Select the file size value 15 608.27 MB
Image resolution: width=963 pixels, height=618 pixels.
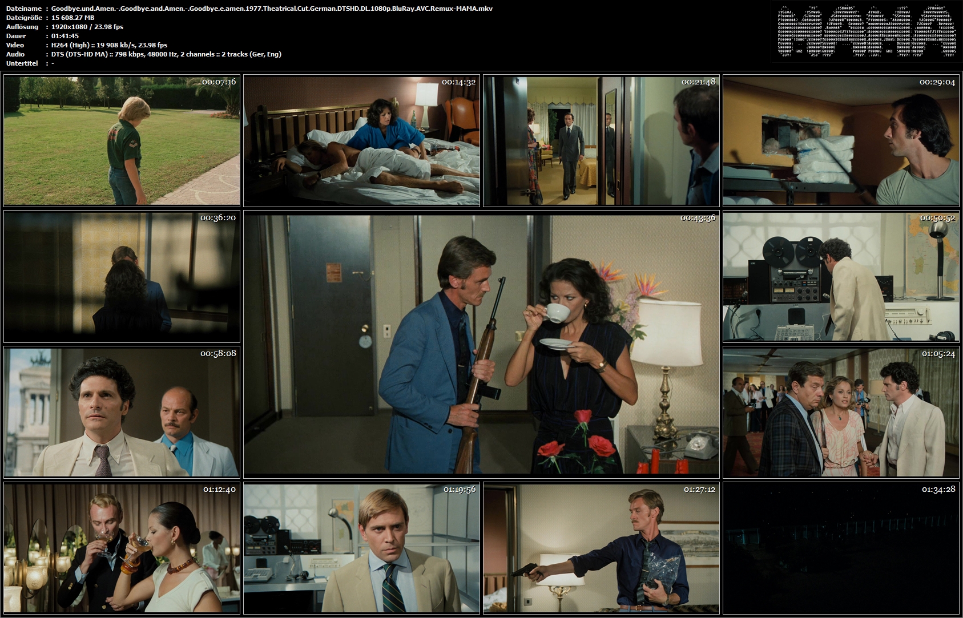72,18
